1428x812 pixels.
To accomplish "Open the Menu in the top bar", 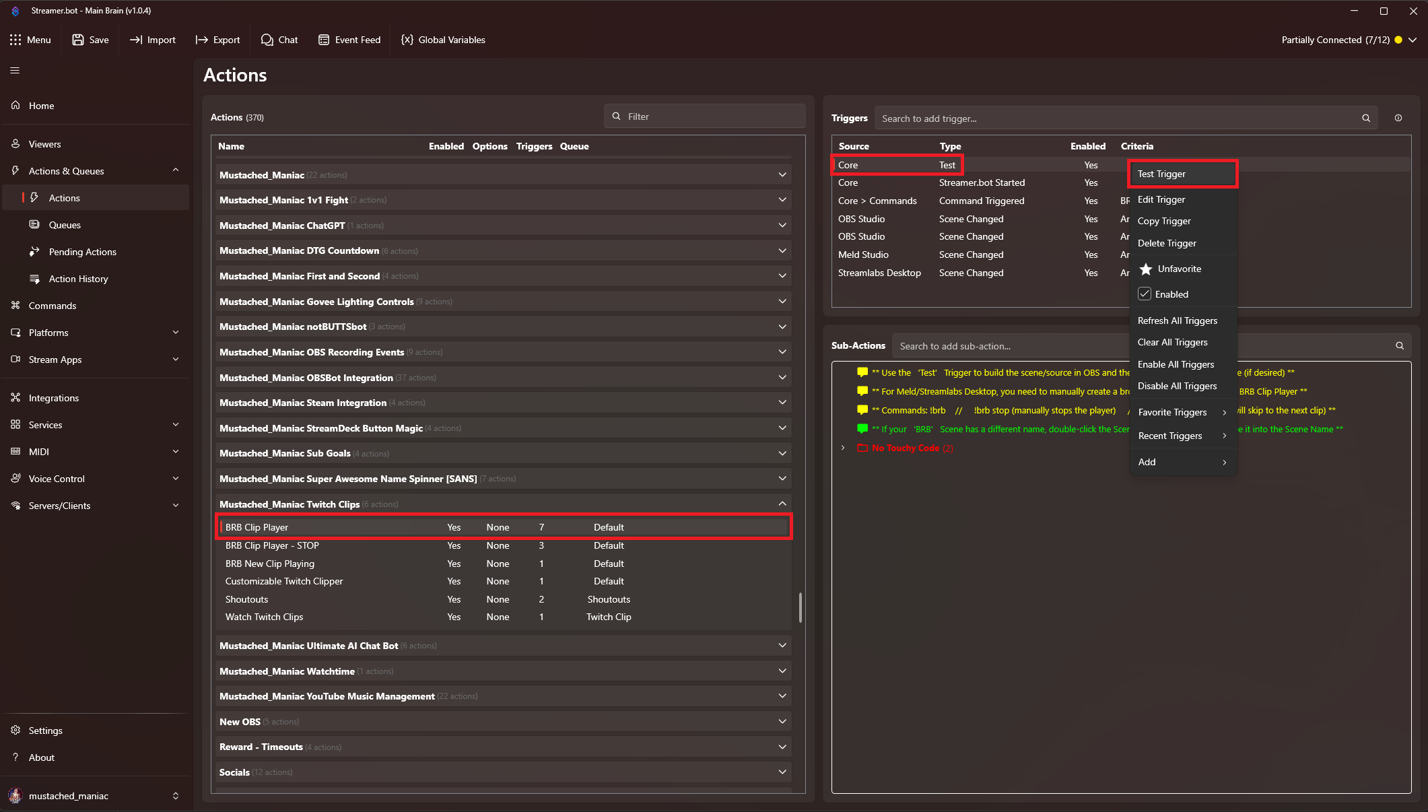I will (31, 40).
